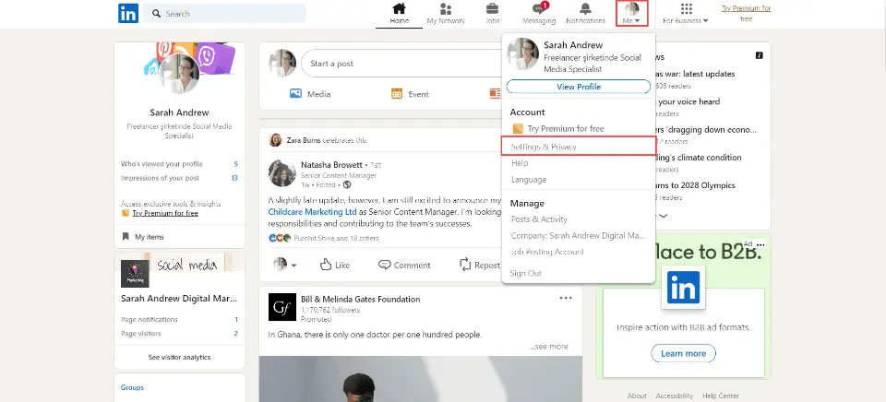
Task: Open Company: Sarah Andrew Digital Ma... entry
Action: (578, 235)
